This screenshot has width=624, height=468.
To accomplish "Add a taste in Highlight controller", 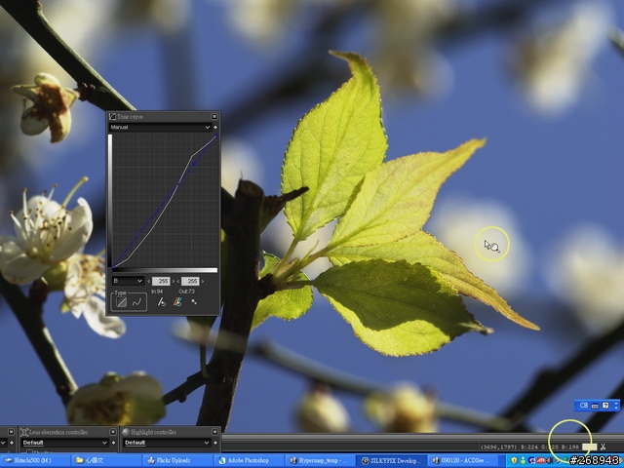I will (215, 443).
